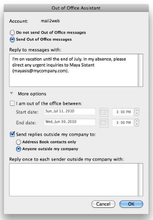Enable I am out of the office between

click(x=12, y=104)
